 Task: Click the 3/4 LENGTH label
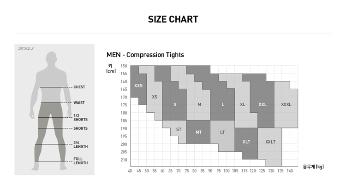(x=80, y=144)
